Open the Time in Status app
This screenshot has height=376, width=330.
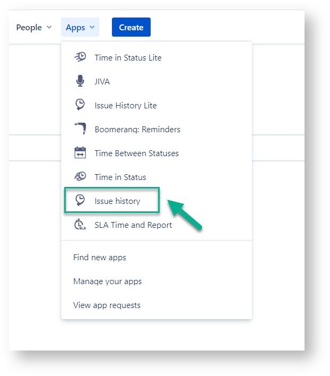157,177
